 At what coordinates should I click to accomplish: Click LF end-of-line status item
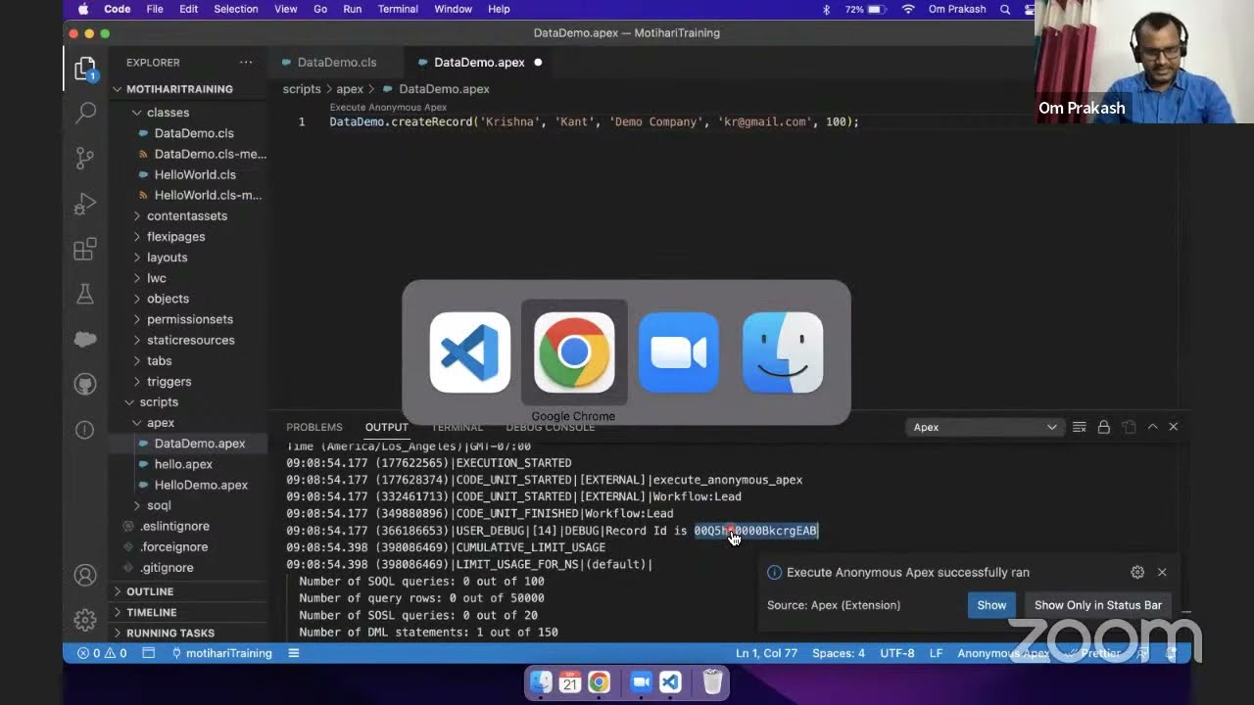(936, 653)
